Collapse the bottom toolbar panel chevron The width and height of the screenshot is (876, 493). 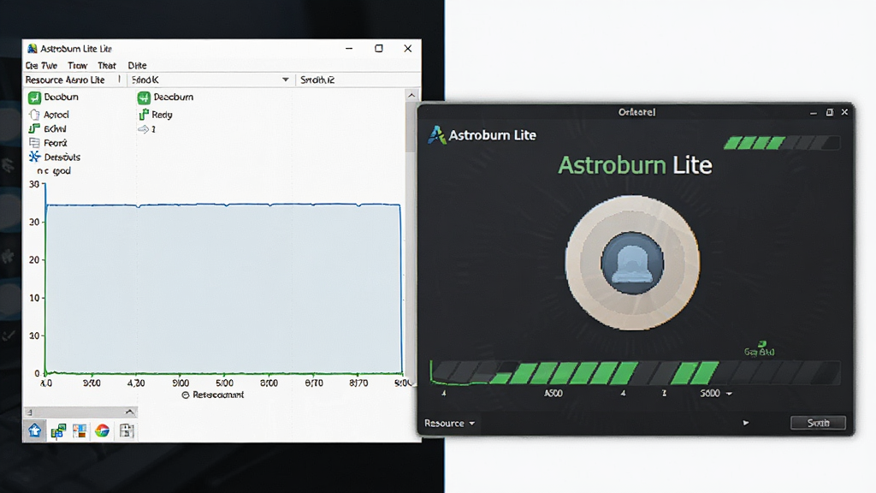click(x=130, y=412)
